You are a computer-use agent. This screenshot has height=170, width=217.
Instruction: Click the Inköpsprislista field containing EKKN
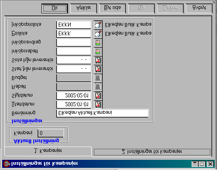[x=74, y=25]
